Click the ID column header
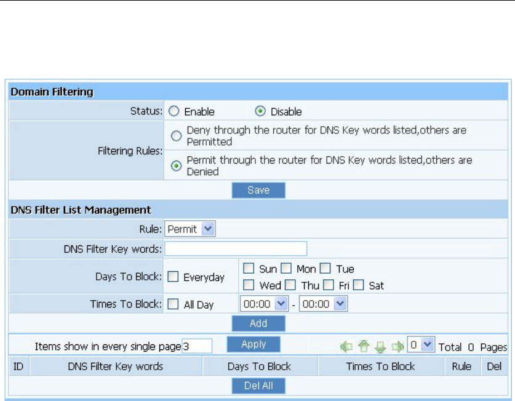Viewport: 515px width, 401px height. click(x=18, y=366)
